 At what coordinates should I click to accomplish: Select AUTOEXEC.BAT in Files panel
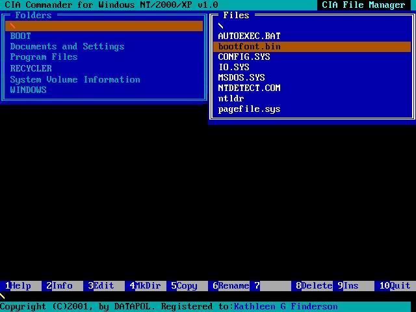tap(249, 36)
